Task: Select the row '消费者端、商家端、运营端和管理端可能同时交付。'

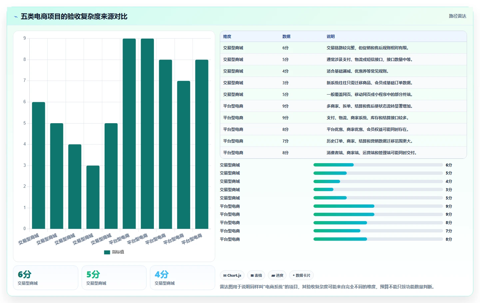Action: pyautogui.click(x=343, y=153)
